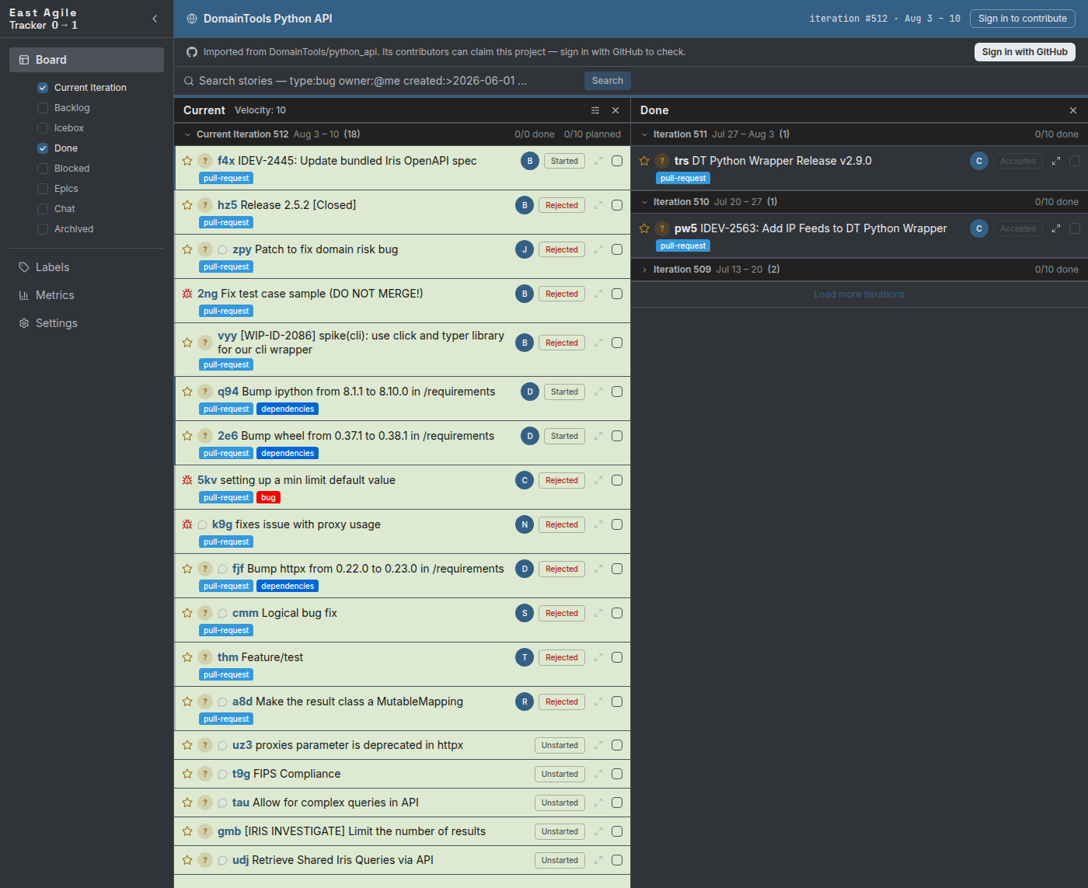
Task: Click owner avatar J on zpy story
Action: [525, 249]
